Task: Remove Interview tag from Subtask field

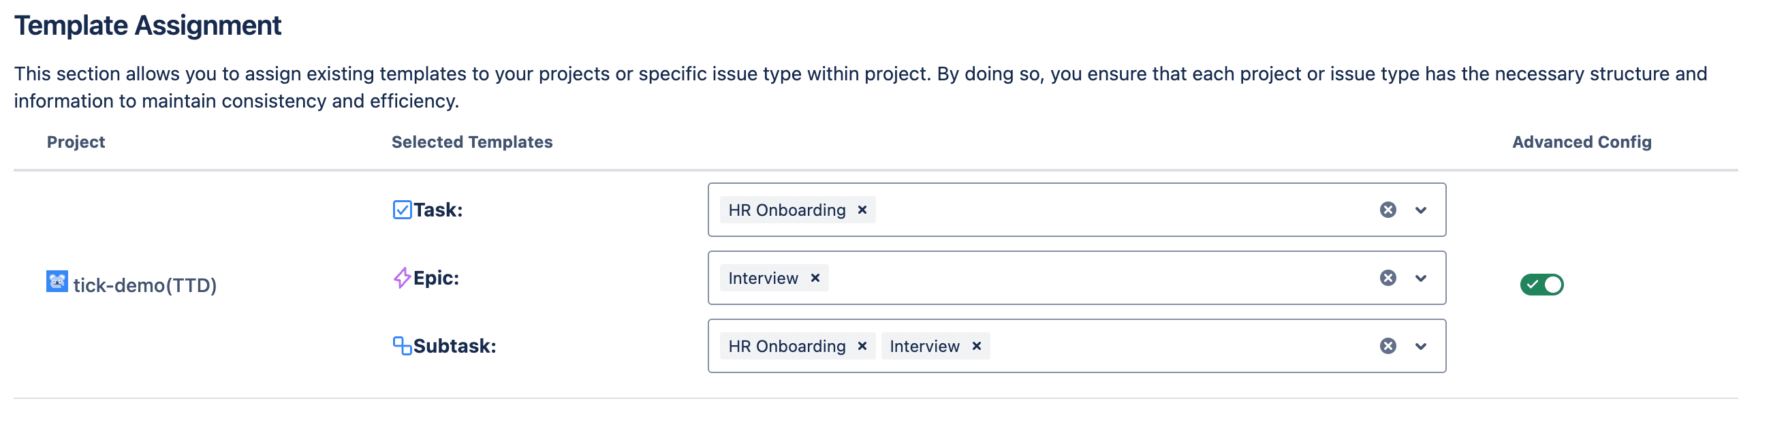Action: coord(976,346)
